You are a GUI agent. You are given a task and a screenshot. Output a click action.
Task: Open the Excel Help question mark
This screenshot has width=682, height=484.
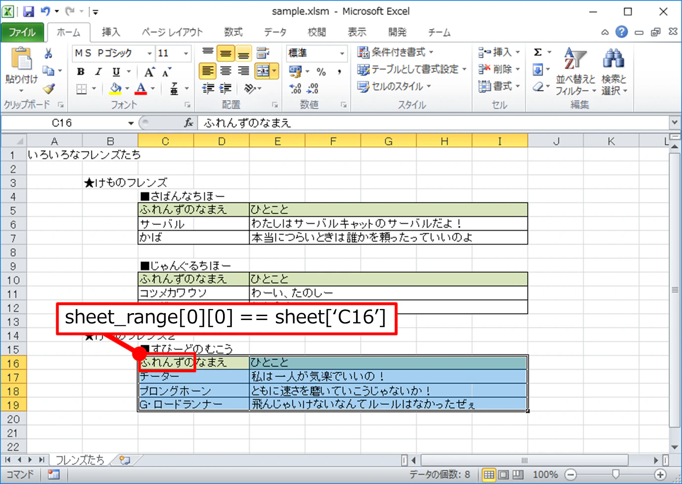coord(622,32)
